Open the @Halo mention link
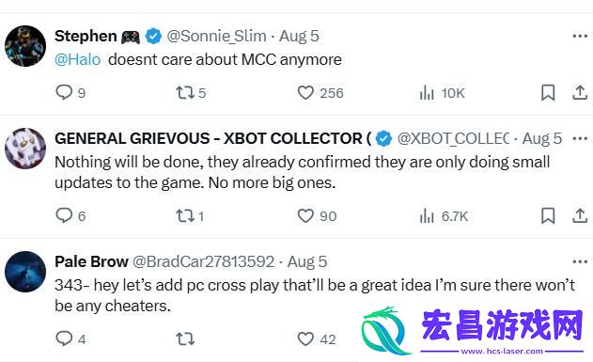 tap(77, 60)
